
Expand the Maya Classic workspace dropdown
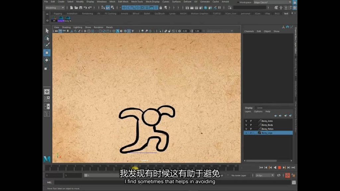[x=272, y=2]
